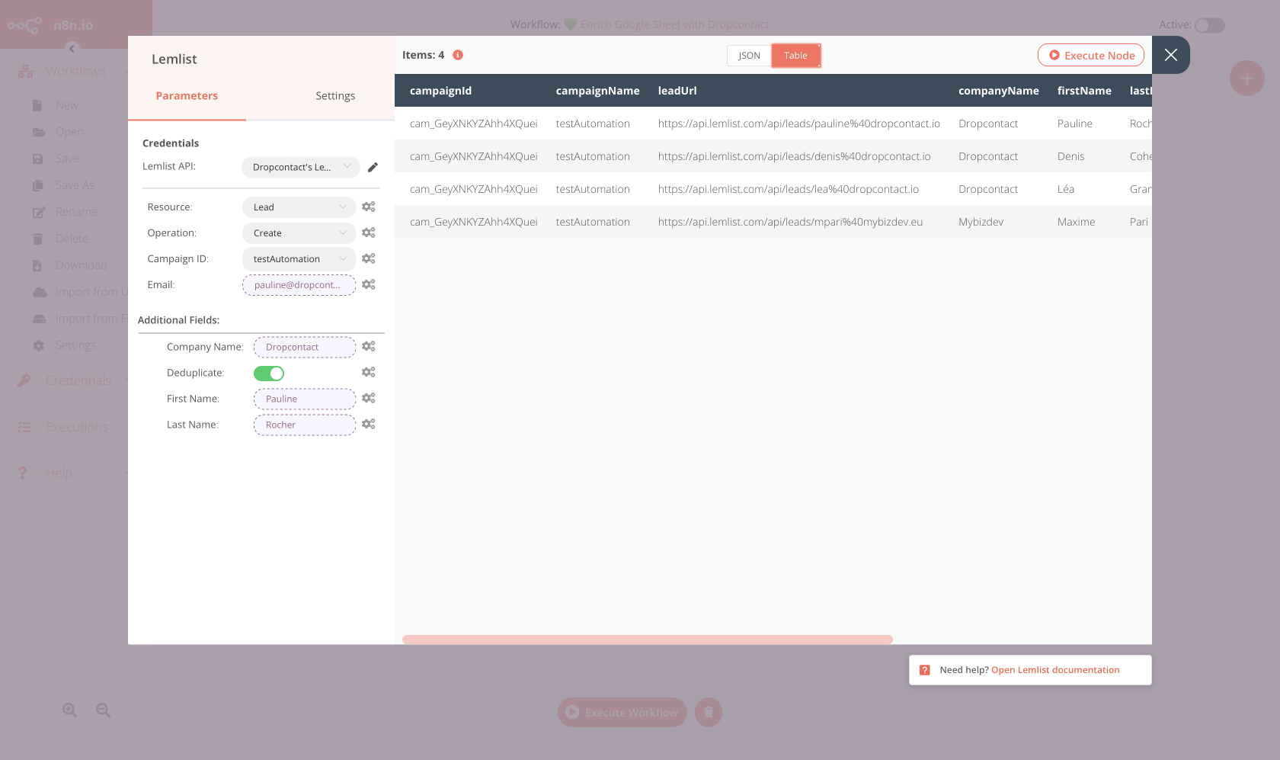Click the zoom in icon at bottom left
Viewport: 1280px width, 760px height.
click(69, 710)
